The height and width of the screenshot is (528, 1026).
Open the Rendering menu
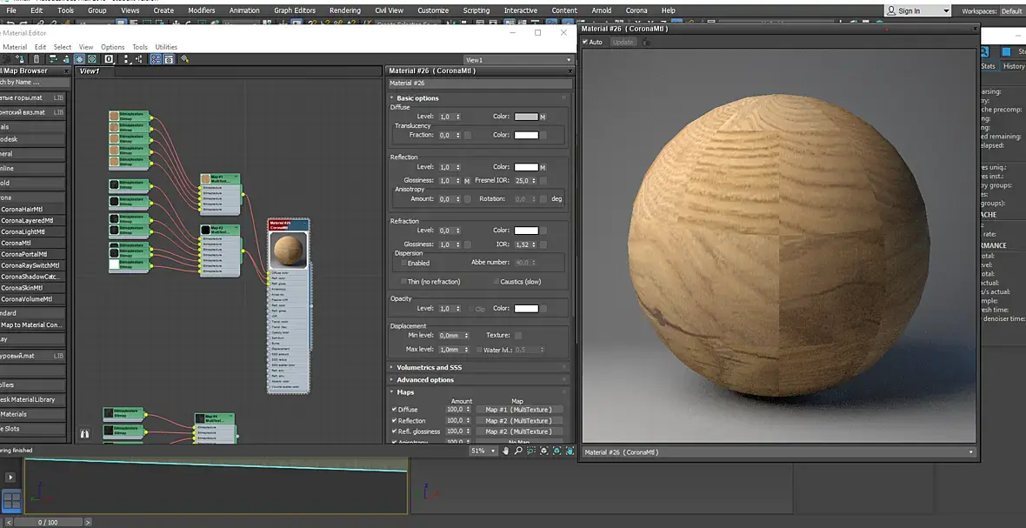tap(344, 10)
